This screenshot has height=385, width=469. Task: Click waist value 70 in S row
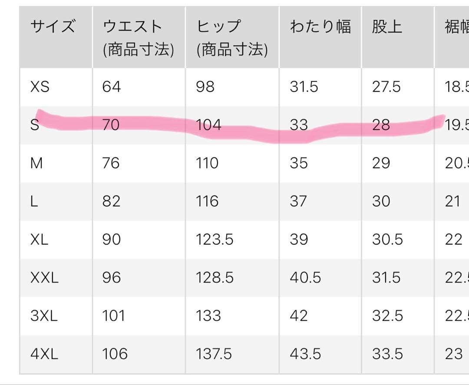coord(111,125)
